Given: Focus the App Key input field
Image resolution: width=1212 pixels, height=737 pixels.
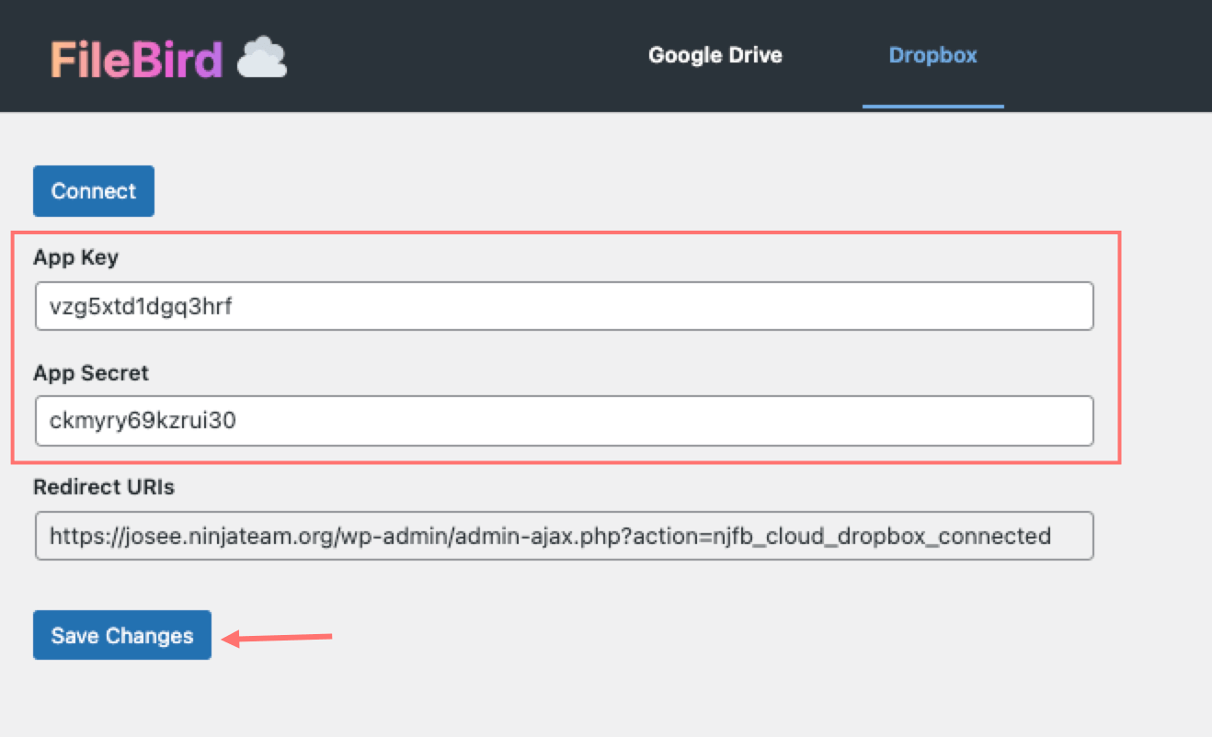Looking at the screenshot, I should pyautogui.click(x=644, y=306).
